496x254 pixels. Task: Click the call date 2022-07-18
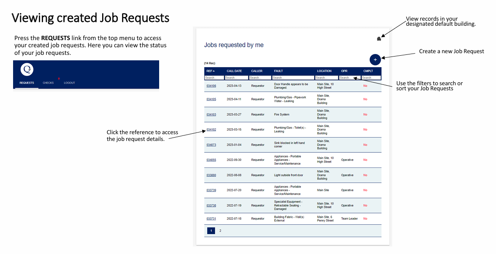coord(234,219)
